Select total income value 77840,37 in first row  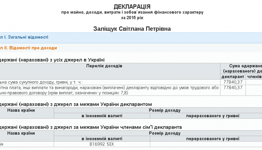[233, 82]
